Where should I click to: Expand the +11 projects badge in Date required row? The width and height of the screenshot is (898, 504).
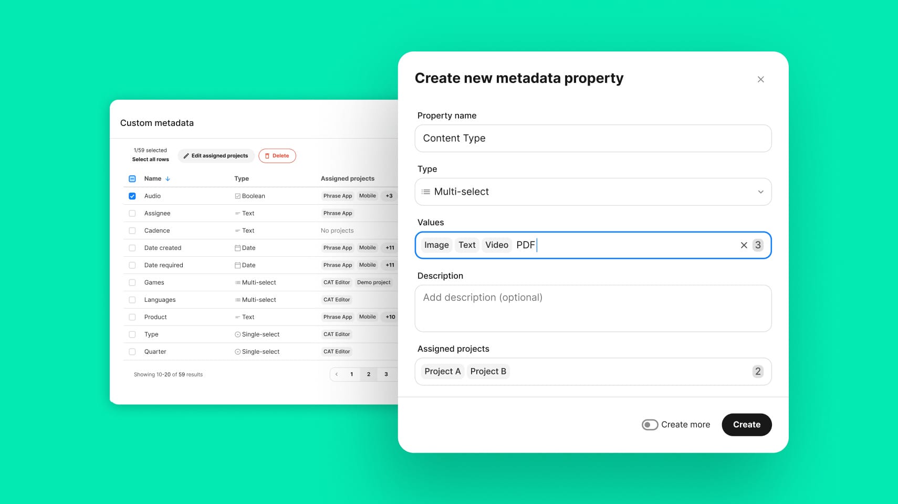coord(390,265)
